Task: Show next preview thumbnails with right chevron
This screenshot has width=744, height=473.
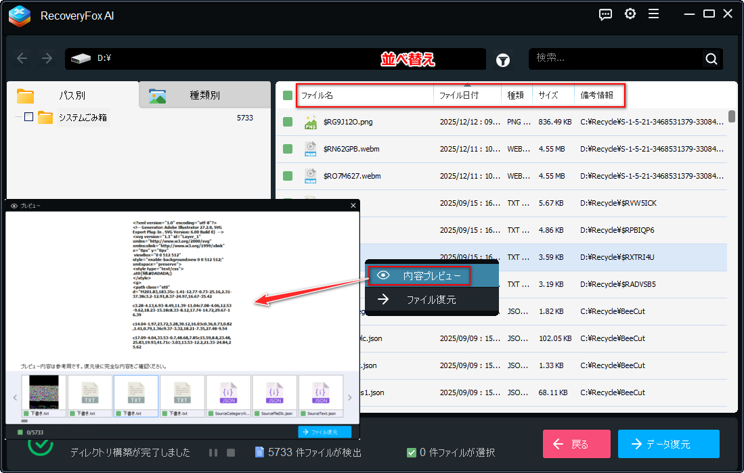Action: pyautogui.click(x=349, y=398)
